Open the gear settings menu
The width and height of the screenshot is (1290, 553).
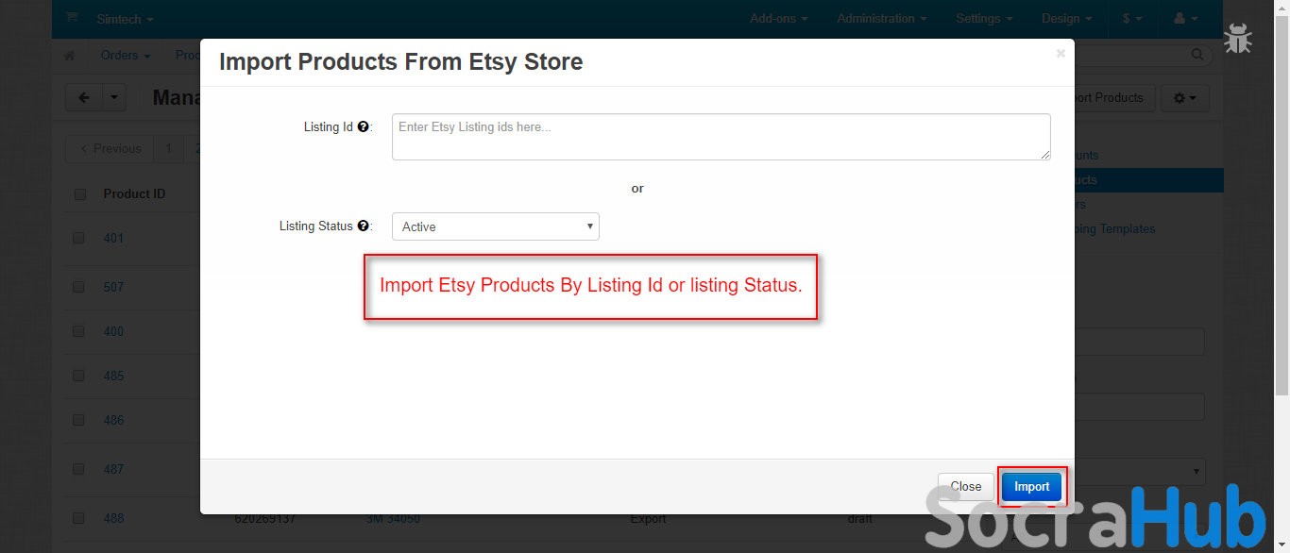point(1185,98)
